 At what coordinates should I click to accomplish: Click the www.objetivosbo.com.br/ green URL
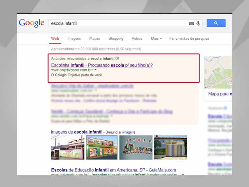(72, 70)
